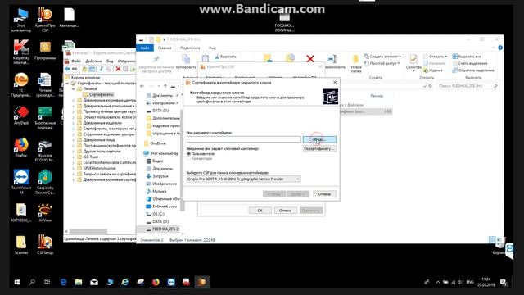Open the Безопасные платежи desktop icon
Viewport: 524px width, 295px height.
pos(45,118)
